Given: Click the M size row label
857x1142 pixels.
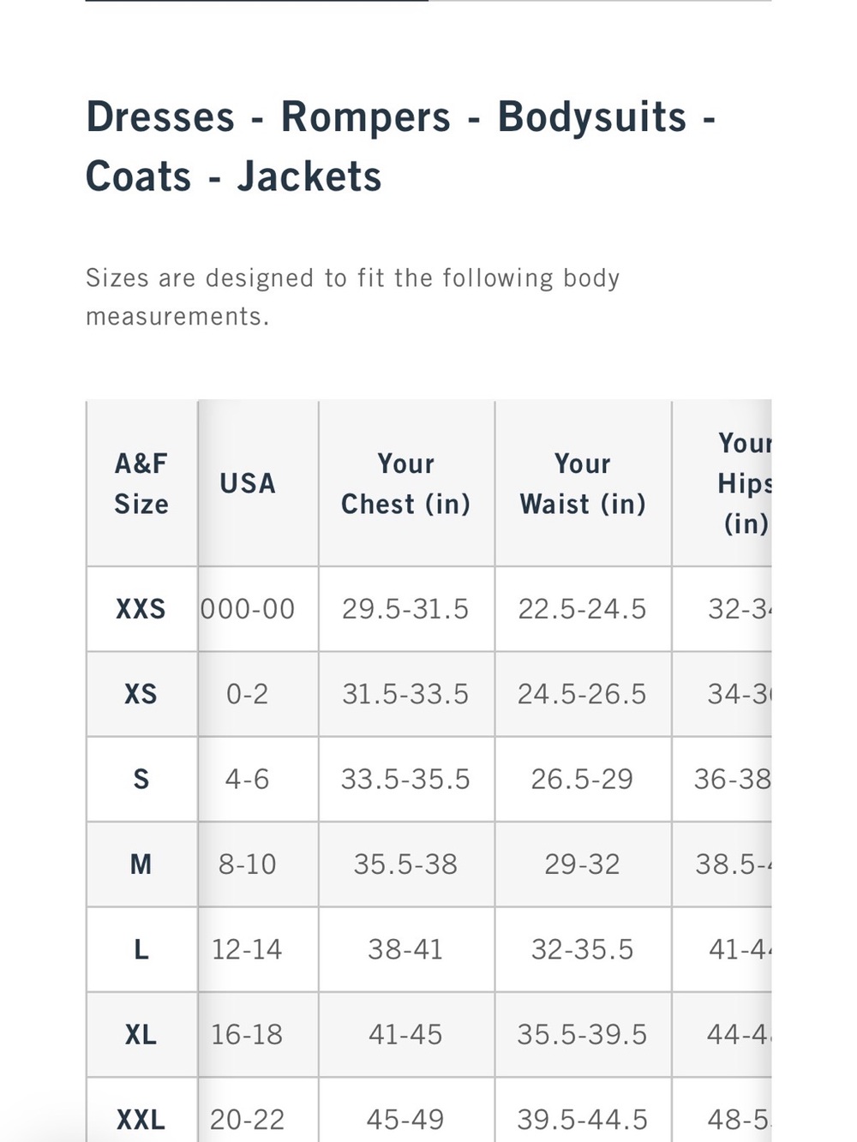Looking at the screenshot, I should [x=141, y=864].
